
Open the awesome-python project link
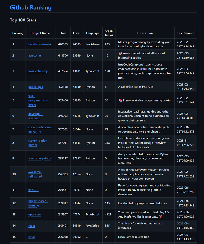click(x=40, y=158)
